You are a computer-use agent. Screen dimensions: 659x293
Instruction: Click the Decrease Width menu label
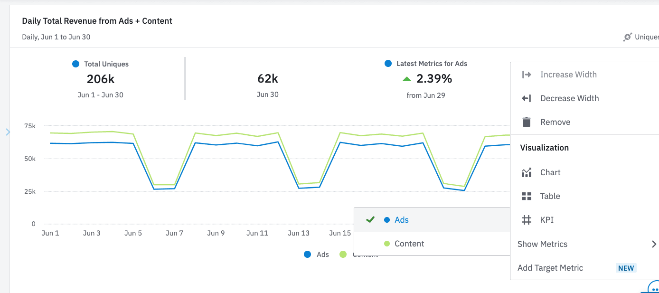[x=569, y=98]
